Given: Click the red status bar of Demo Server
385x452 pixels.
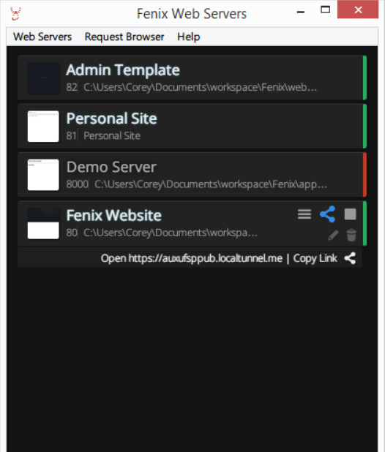Looking at the screenshot, I should 365,175.
